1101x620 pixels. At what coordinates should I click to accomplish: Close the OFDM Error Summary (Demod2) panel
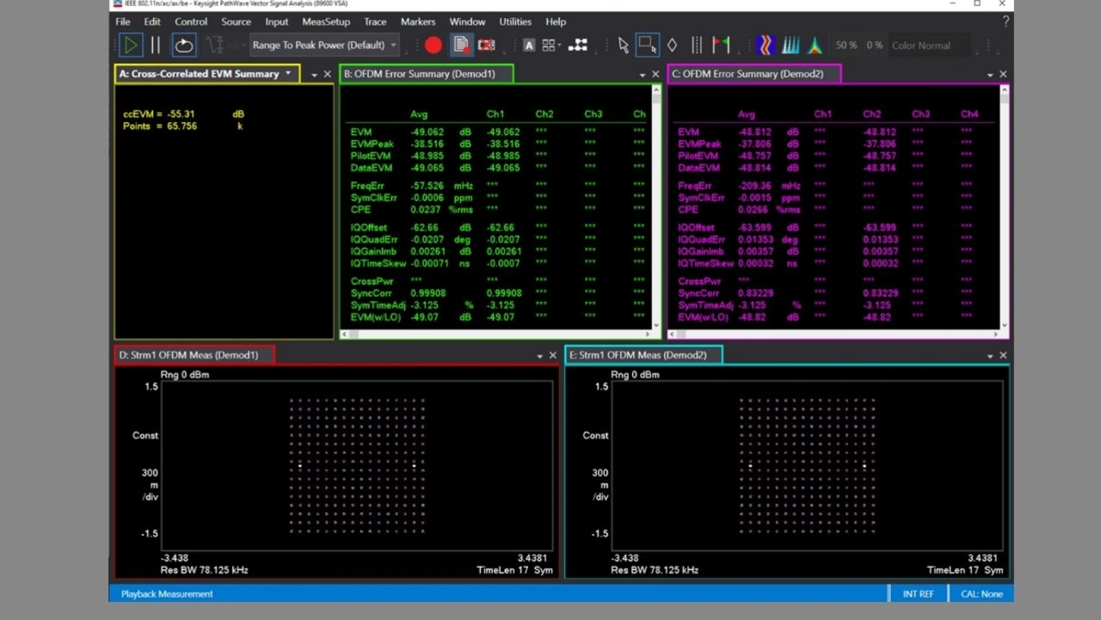1003,75
